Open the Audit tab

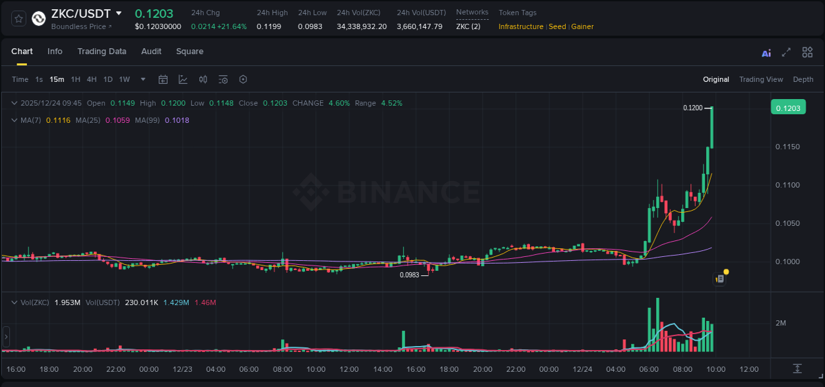[x=151, y=52]
